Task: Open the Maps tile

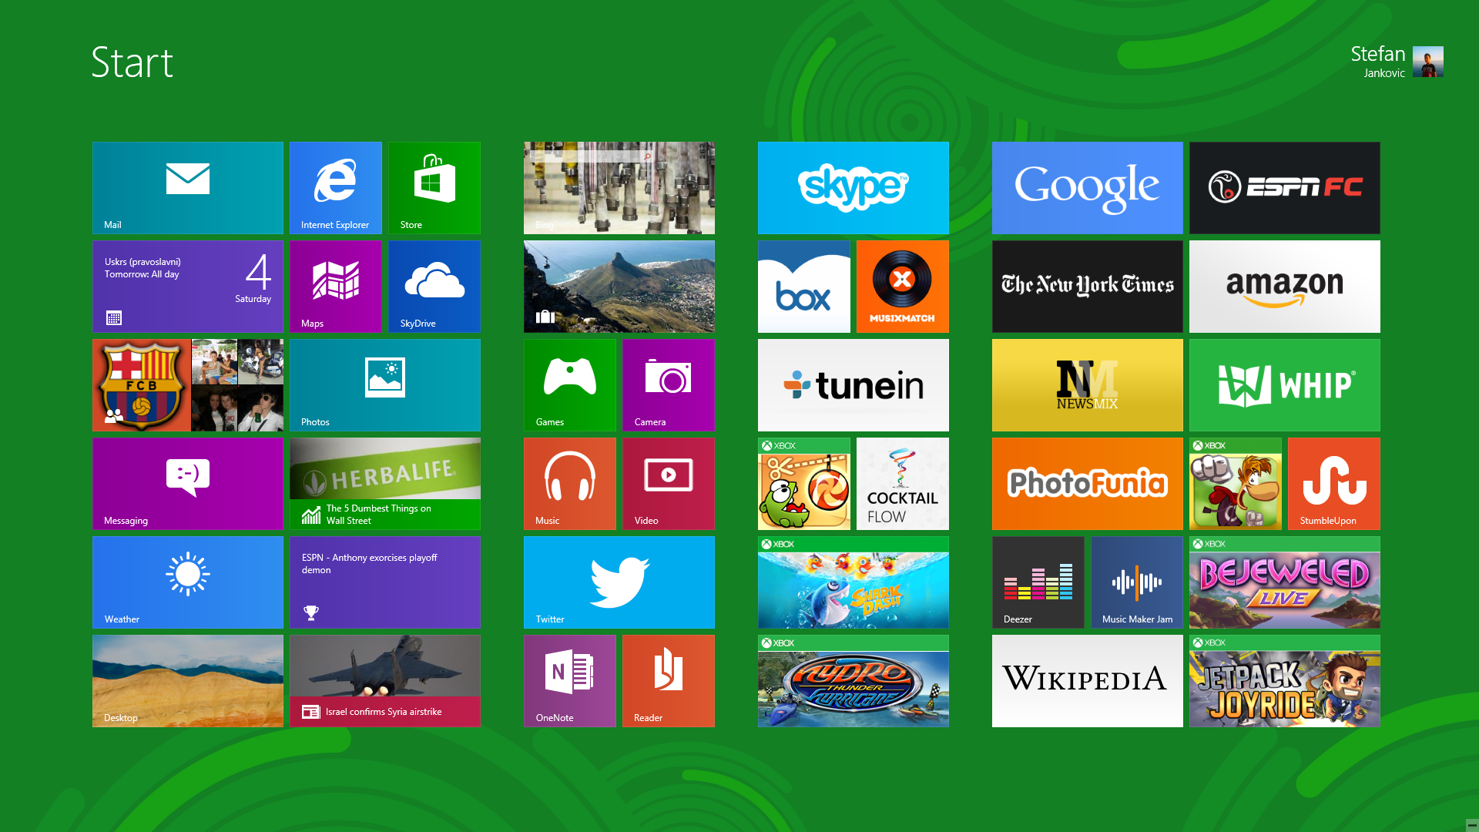Action: (335, 286)
